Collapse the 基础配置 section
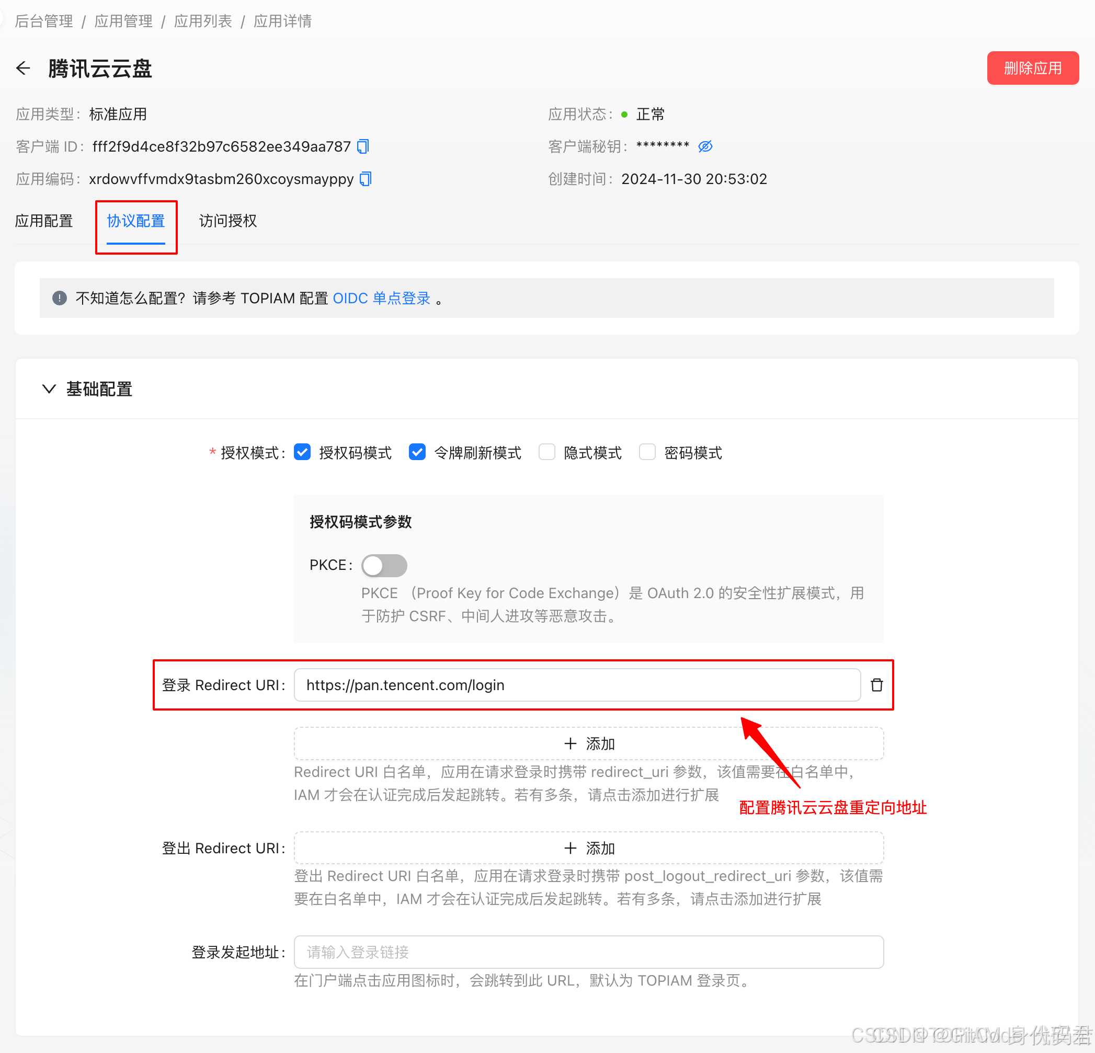 [x=49, y=389]
